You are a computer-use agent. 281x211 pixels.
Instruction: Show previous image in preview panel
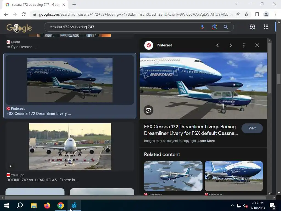pos(218,45)
